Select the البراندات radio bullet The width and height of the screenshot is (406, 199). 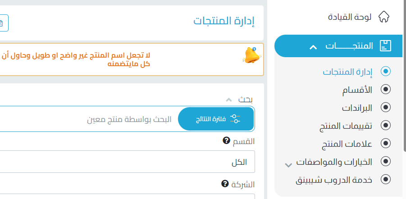385,107
